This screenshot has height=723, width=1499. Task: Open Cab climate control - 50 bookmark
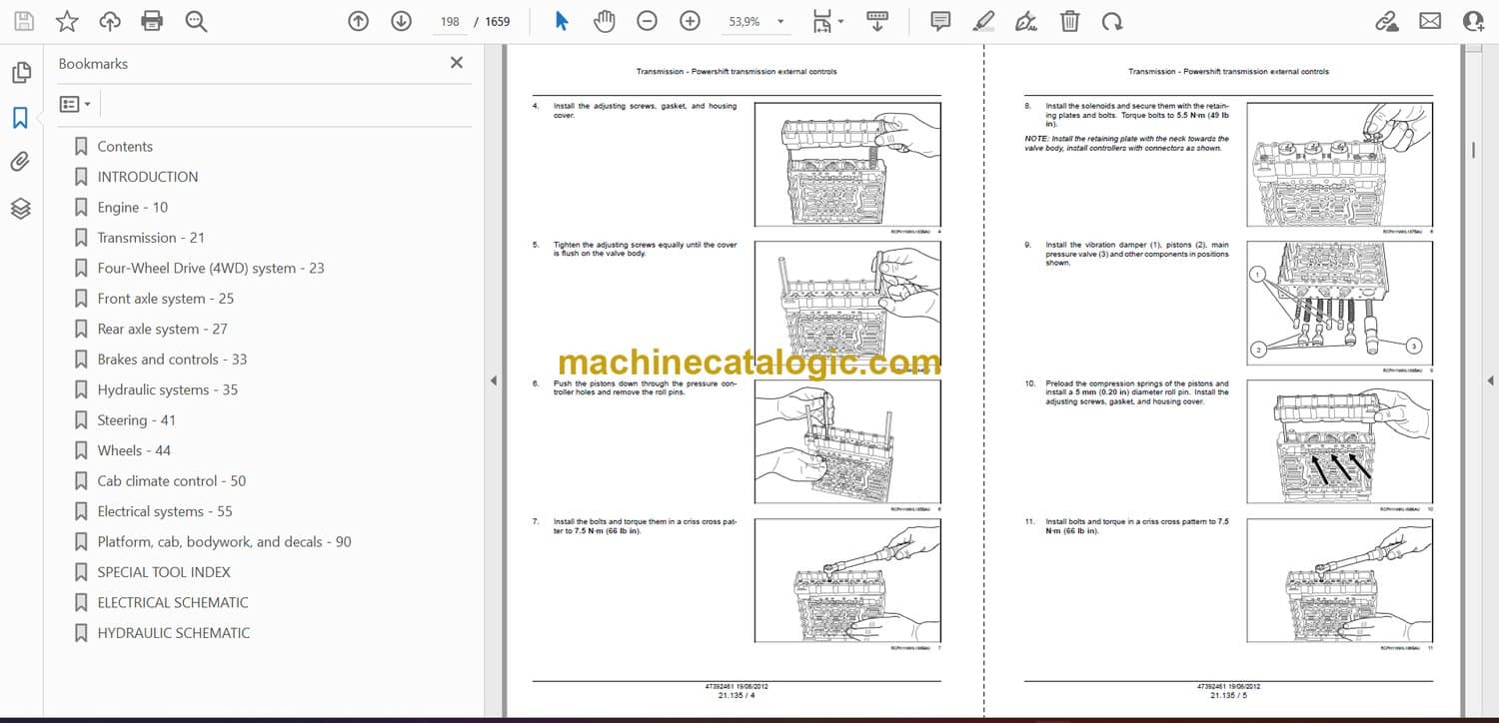(x=172, y=481)
